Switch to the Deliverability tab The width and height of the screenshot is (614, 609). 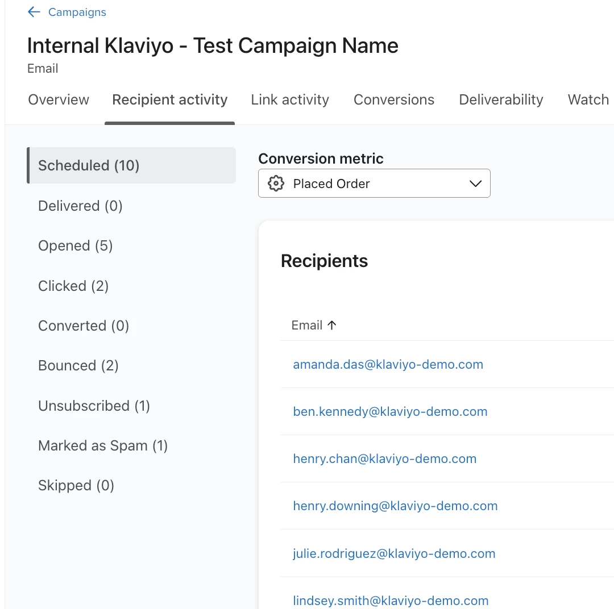pos(501,100)
